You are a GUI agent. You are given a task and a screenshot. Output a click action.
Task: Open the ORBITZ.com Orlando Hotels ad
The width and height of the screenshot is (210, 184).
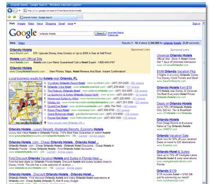click(x=168, y=120)
